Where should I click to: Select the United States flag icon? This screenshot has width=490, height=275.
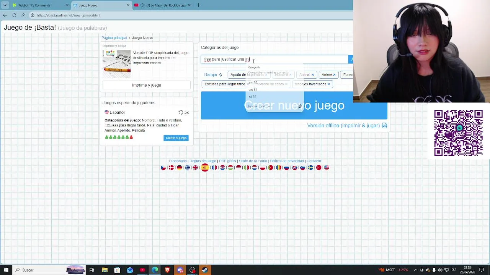click(327, 168)
